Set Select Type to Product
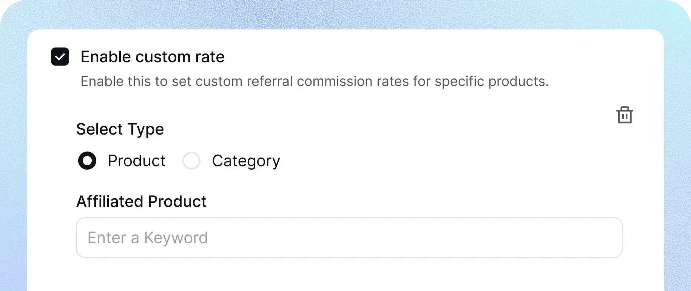This screenshot has height=291, width=691. 87,161
